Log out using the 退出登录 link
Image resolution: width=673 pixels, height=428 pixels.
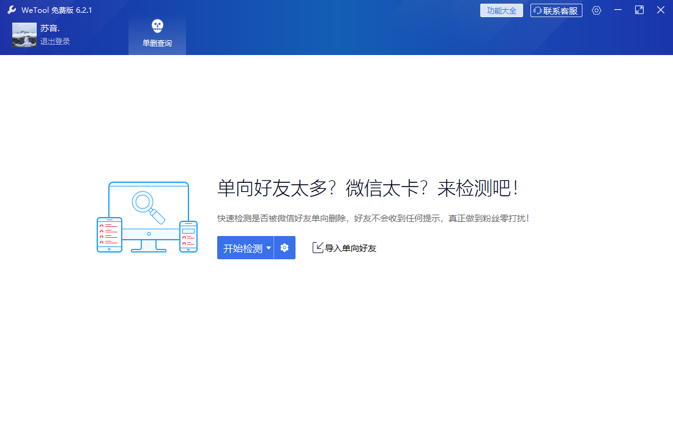(x=55, y=42)
